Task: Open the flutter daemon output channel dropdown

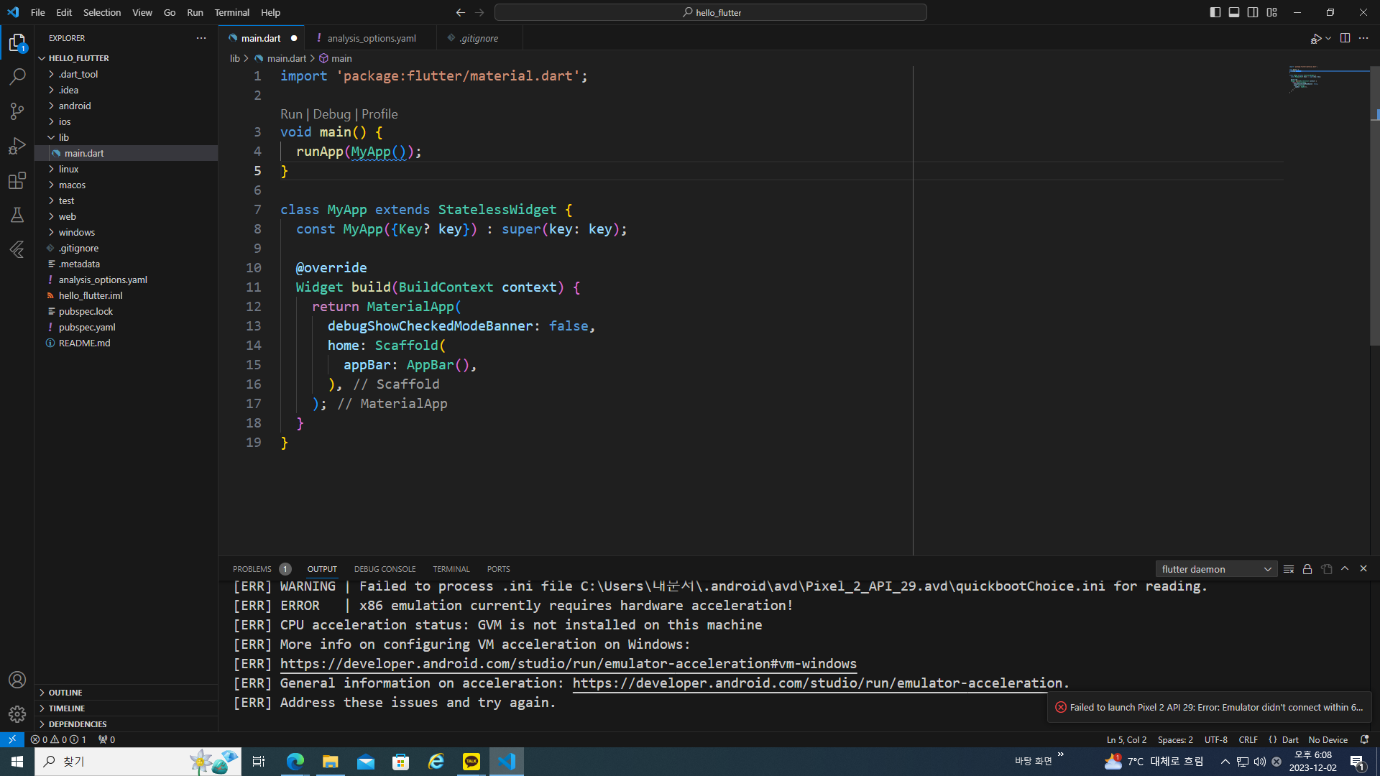Action: pos(1216,569)
